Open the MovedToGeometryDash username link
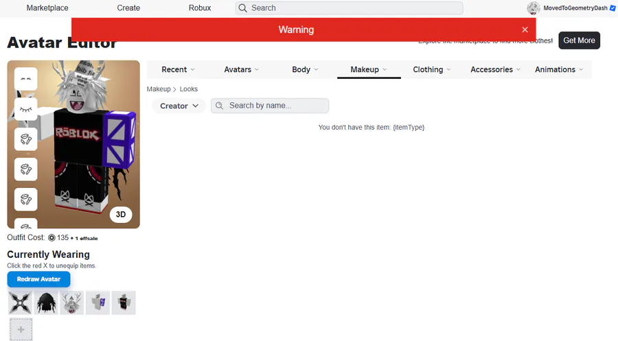This screenshot has width=618, height=341. (575, 8)
